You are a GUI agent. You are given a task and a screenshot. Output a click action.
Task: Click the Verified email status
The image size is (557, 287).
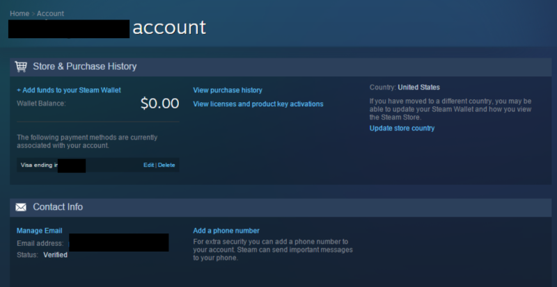click(55, 255)
